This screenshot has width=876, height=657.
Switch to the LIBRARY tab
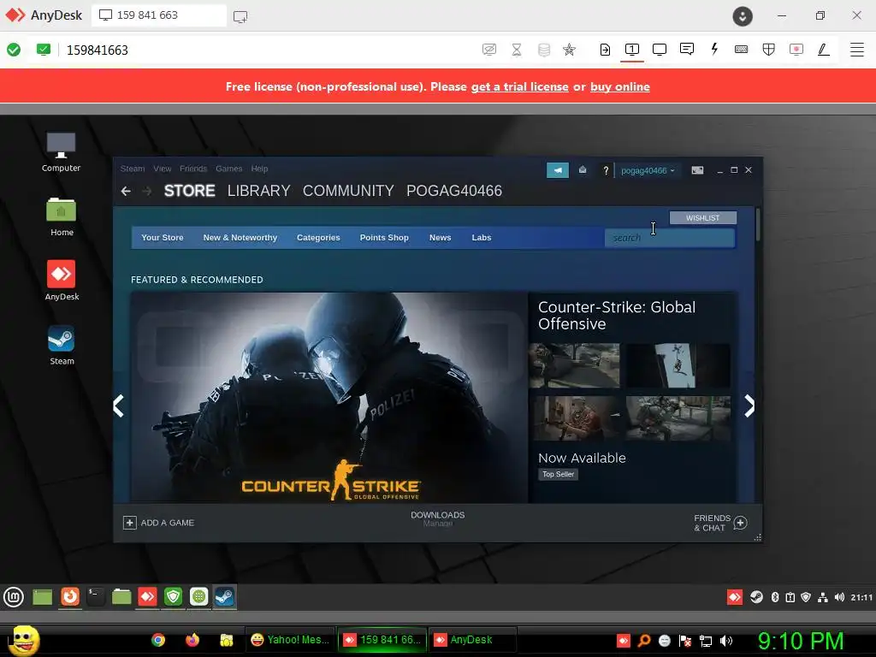pyautogui.click(x=258, y=191)
